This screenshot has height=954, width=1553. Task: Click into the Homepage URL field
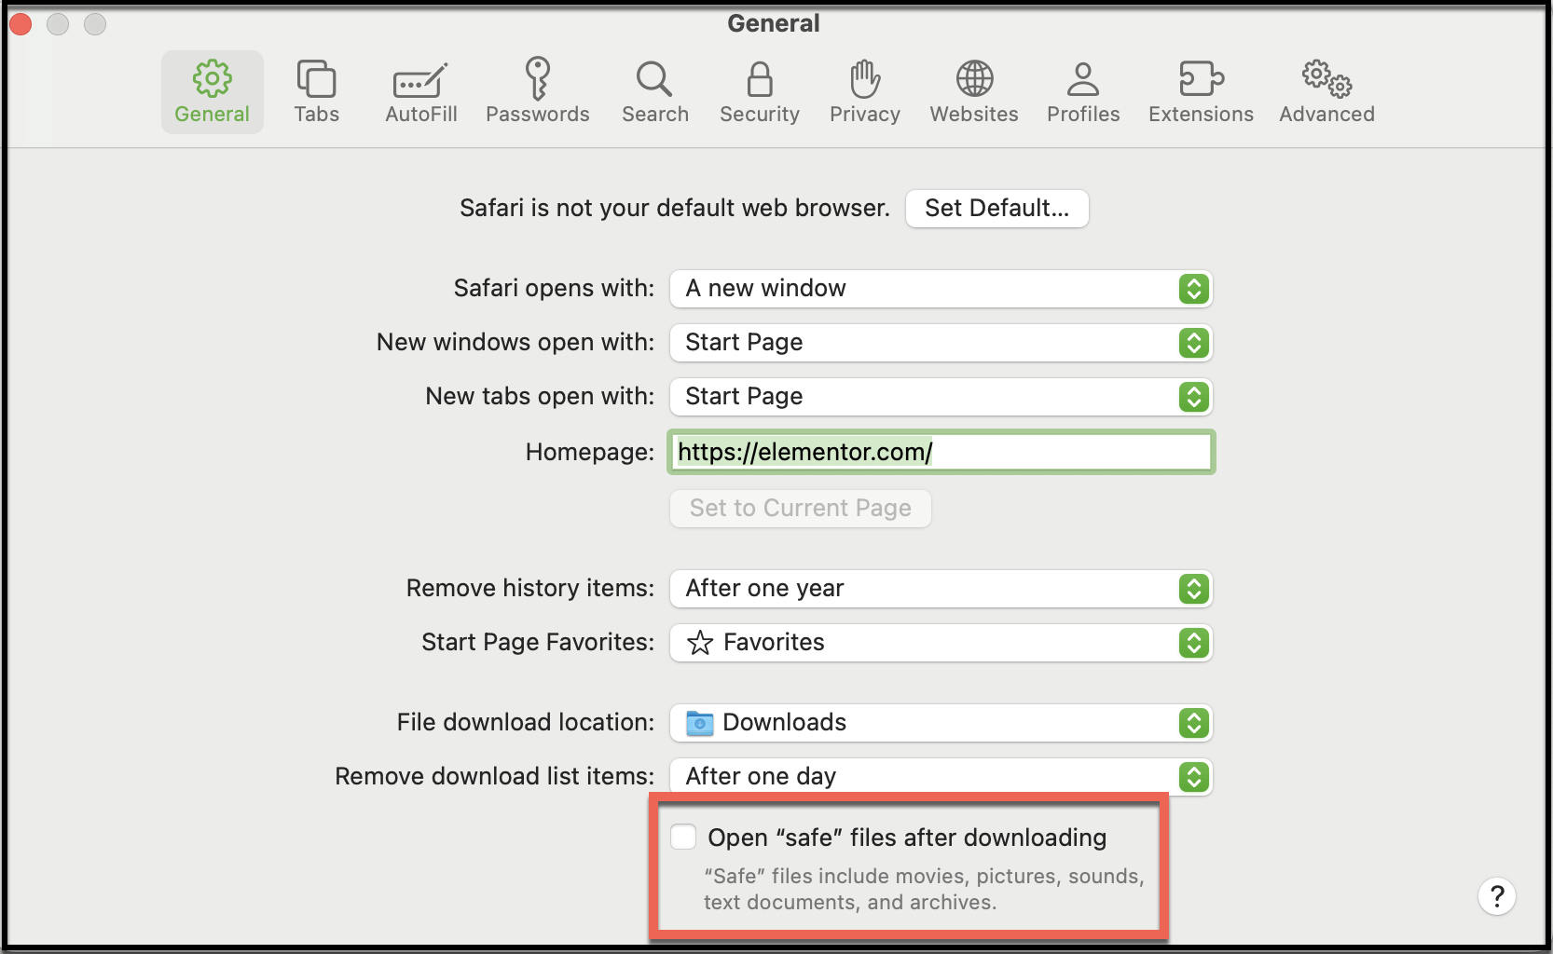pyautogui.click(x=941, y=453)
